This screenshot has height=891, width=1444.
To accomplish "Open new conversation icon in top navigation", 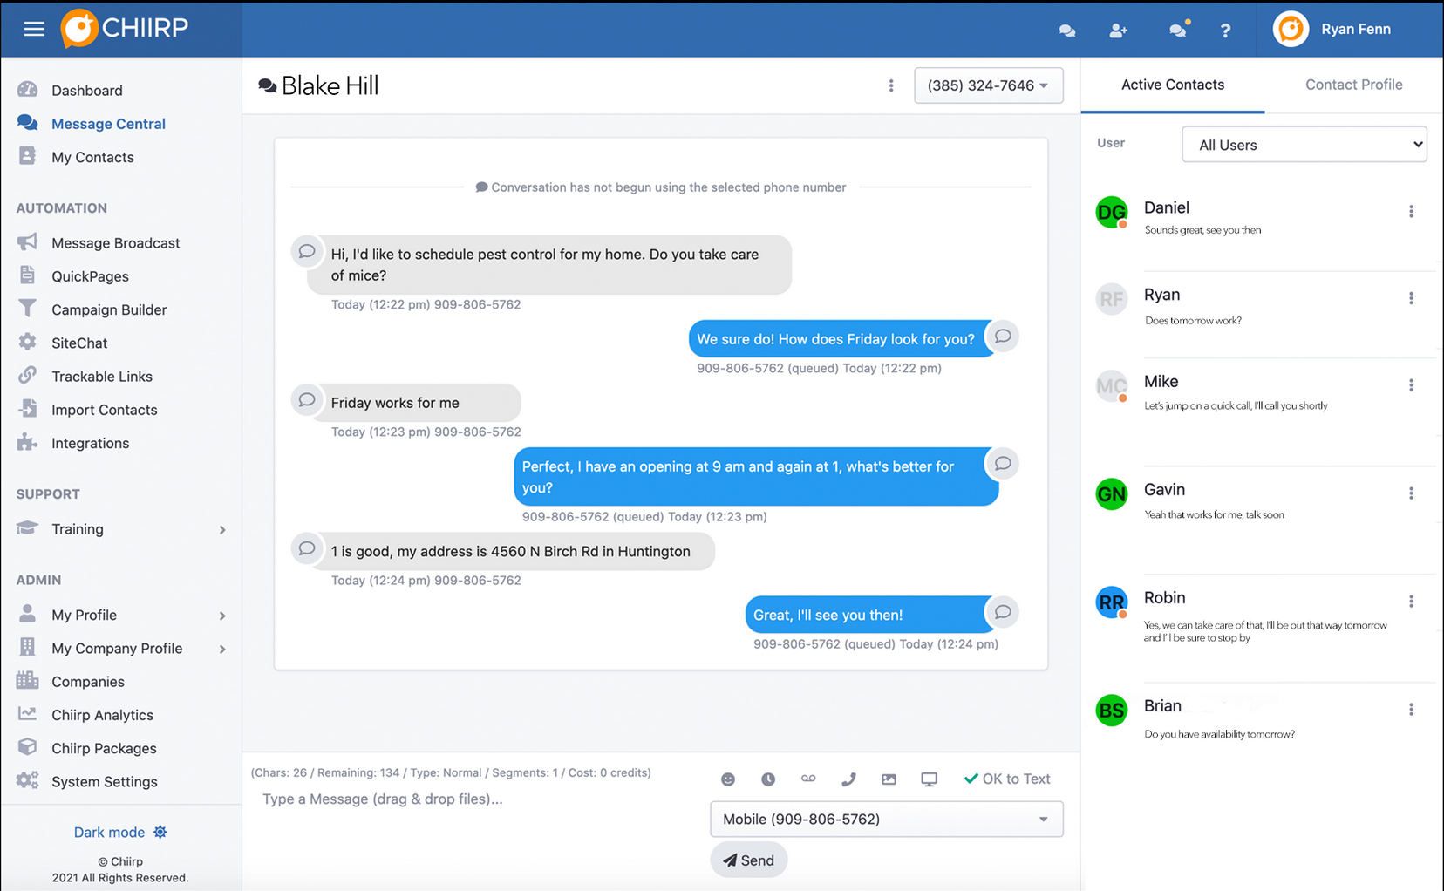I will pos(1066,30).
